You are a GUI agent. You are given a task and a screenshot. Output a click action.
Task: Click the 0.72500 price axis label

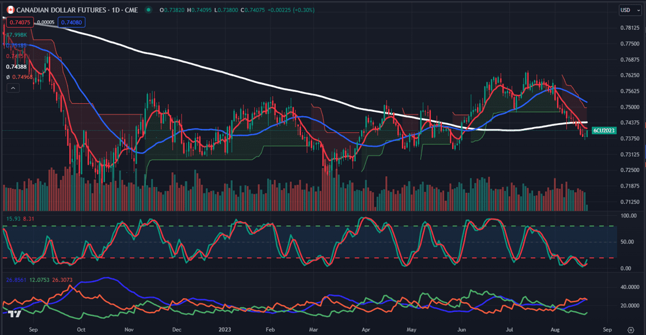tap(630, 170)
